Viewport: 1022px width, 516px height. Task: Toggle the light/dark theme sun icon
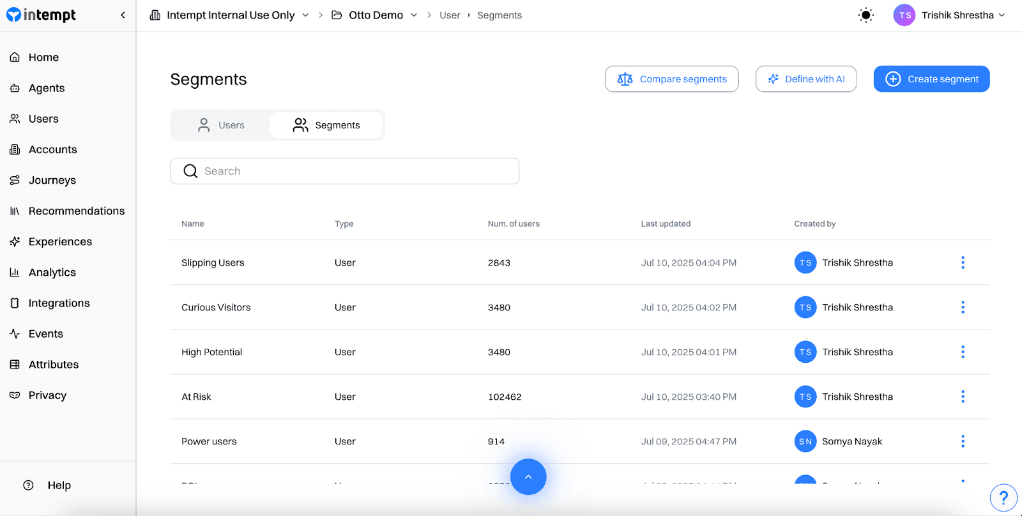[x=866, y=15]
